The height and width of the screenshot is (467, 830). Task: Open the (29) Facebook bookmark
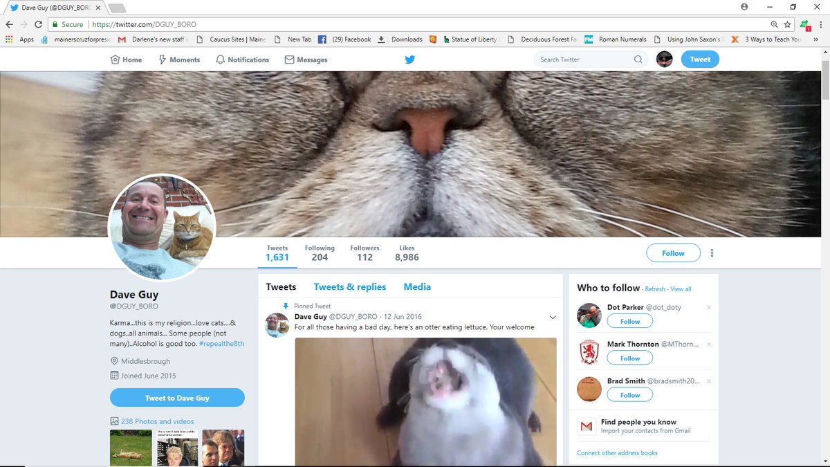[x=344, y=39]
